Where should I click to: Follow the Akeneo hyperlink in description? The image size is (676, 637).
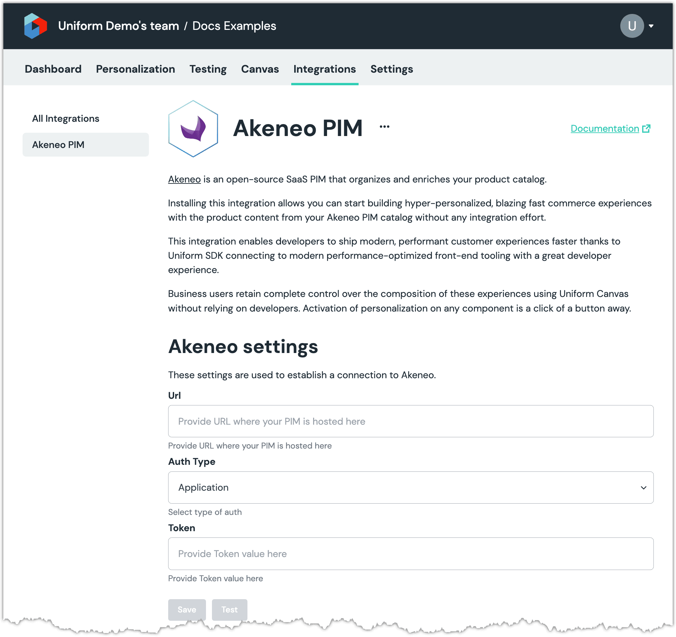184,179
